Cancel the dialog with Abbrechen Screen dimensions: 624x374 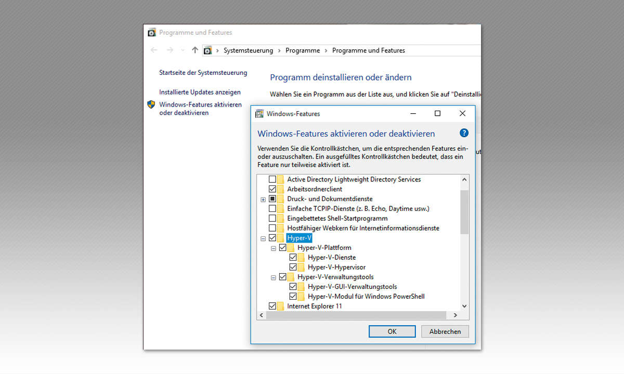click(x=445, y=331)
